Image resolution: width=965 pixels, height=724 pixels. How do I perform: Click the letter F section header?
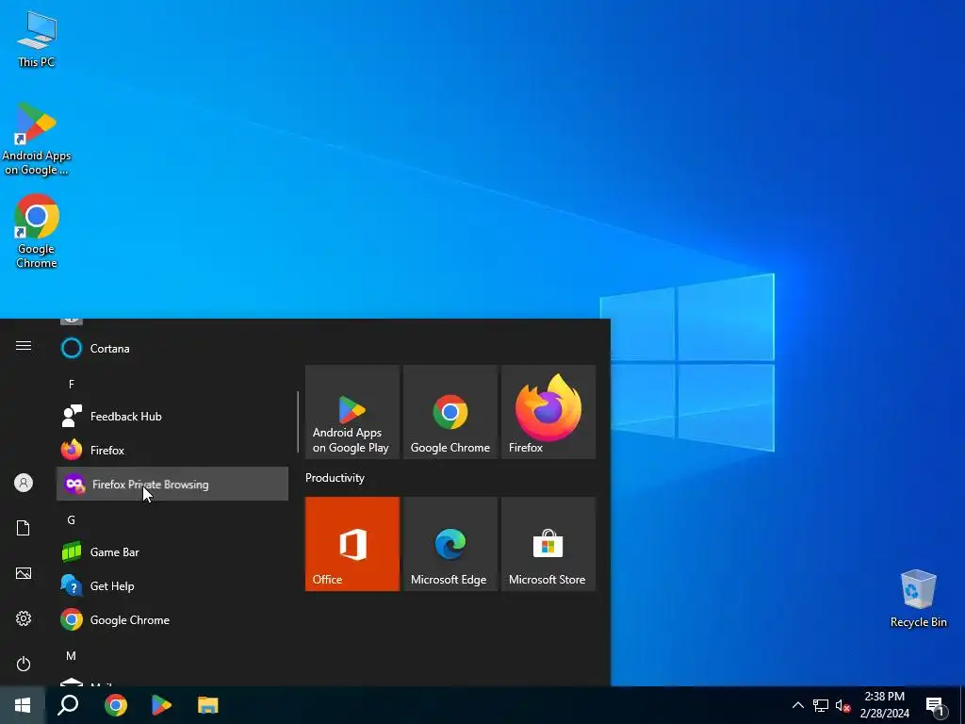click(72, 385)
